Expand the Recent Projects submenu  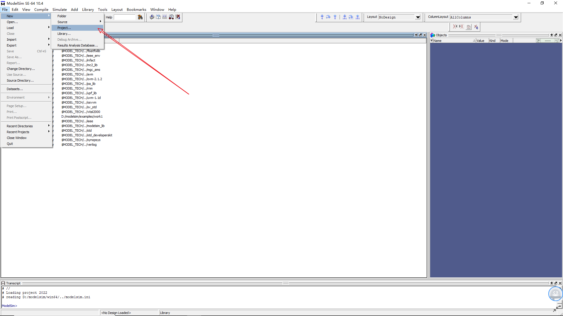(x=26, y=132)
